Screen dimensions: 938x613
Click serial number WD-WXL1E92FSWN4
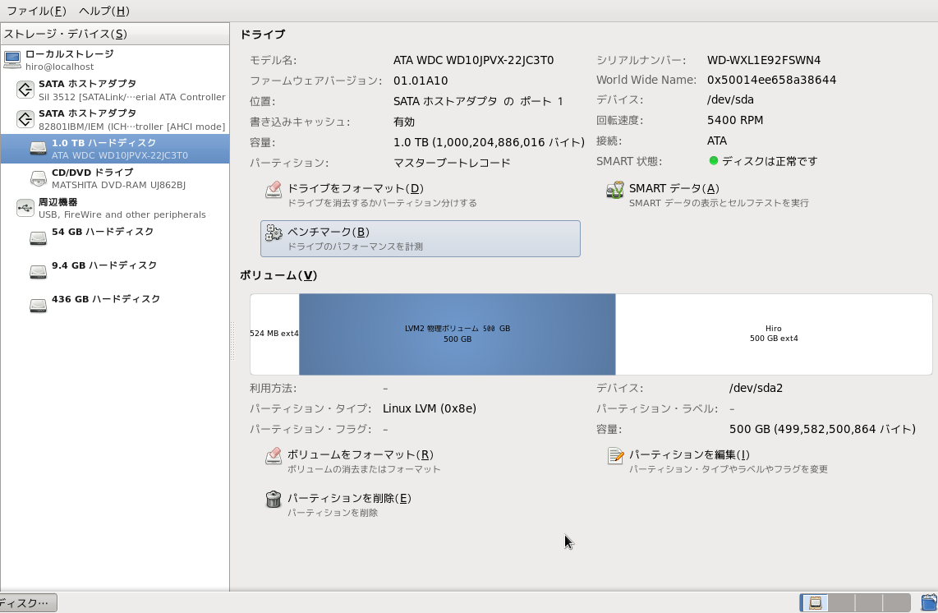[x=764, y=60]
